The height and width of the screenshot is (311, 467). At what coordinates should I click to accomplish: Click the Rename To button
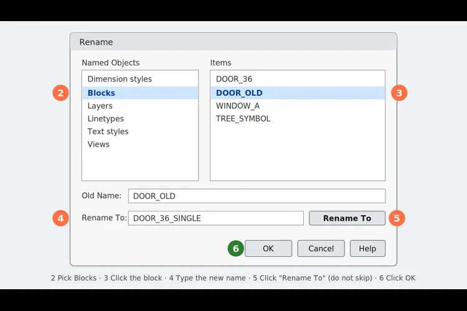tap(347, 218)
